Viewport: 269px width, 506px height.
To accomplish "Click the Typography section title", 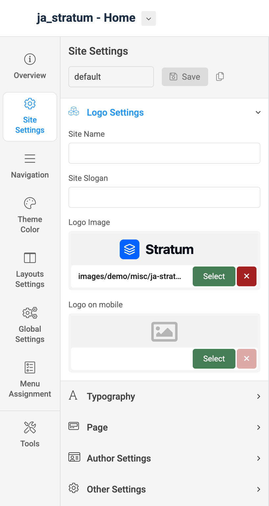I will click(111, 397).
